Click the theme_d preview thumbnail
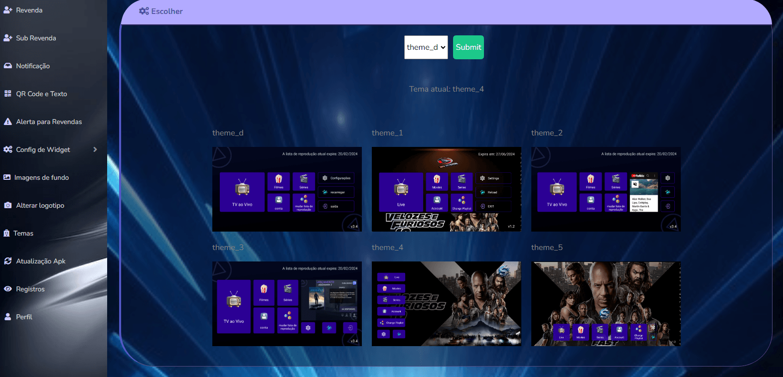783x377 pixels. (x=287, y=189)
